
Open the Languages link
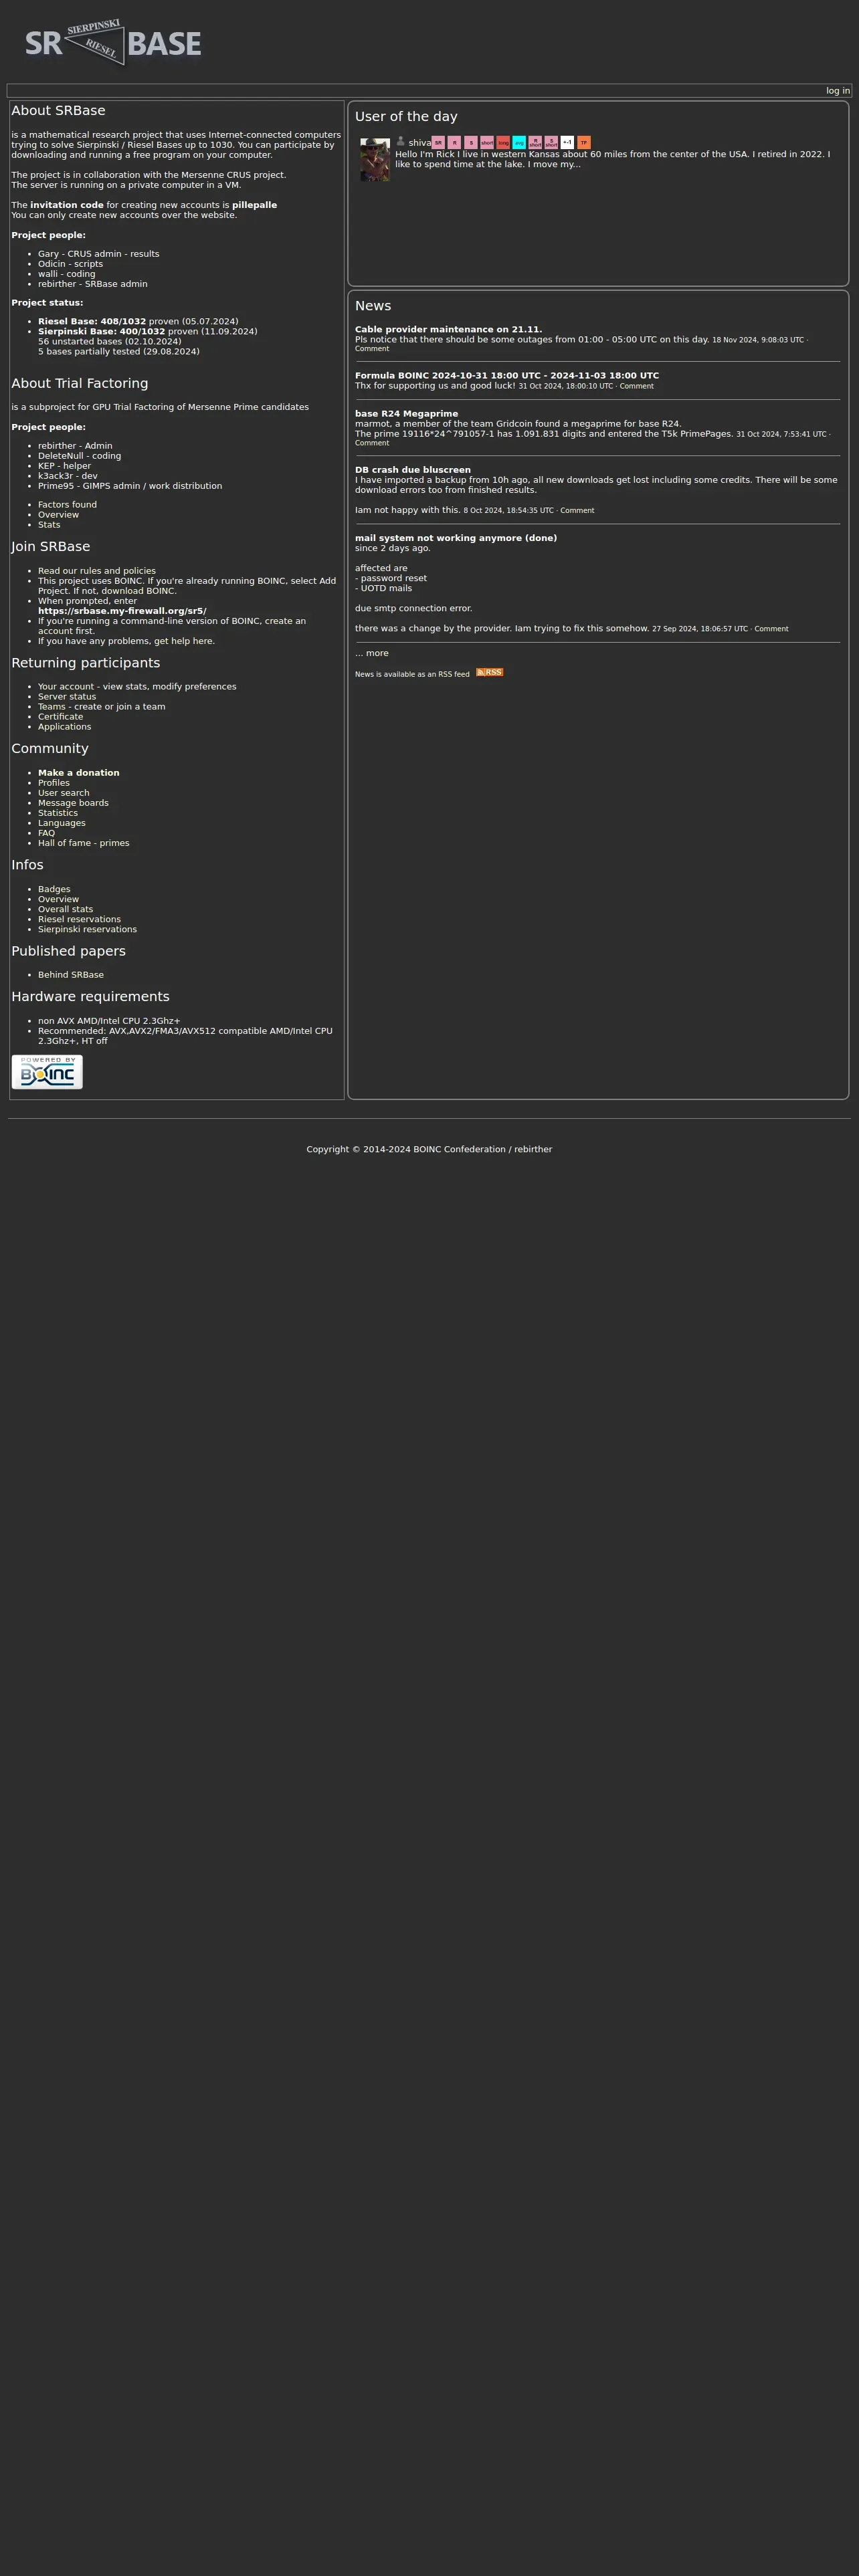click(x=61, y=823)
